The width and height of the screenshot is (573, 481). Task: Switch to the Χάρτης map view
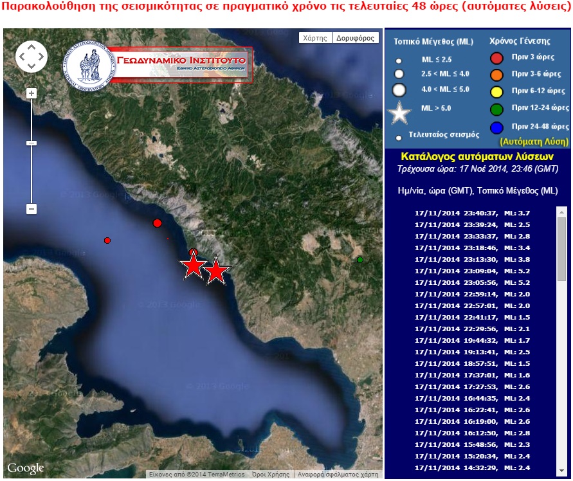point(315,38)
